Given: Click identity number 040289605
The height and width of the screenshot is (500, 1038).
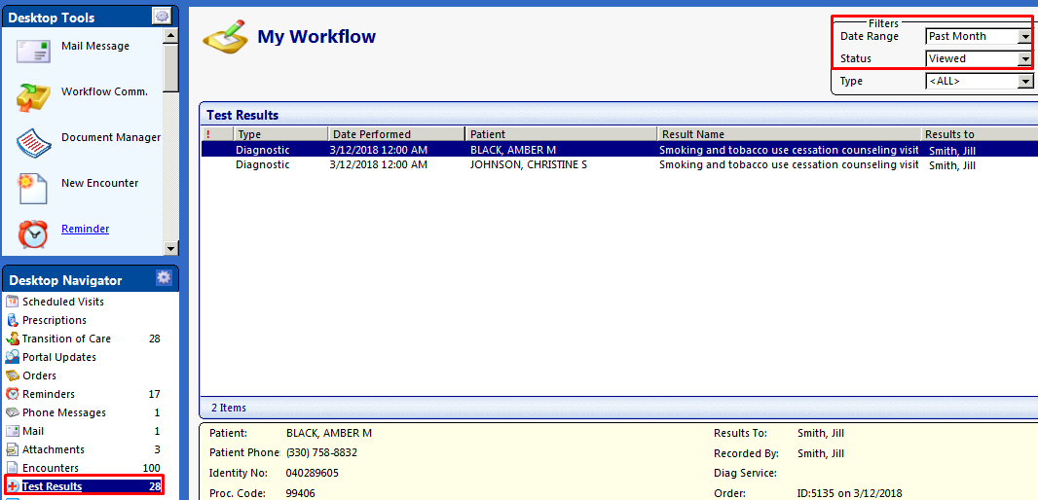Looking at the screenshot, I should click(x=312, y=474).
